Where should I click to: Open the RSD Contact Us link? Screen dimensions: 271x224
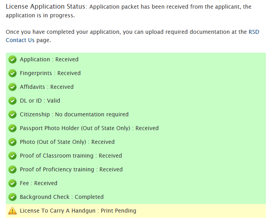click(20, 40)
